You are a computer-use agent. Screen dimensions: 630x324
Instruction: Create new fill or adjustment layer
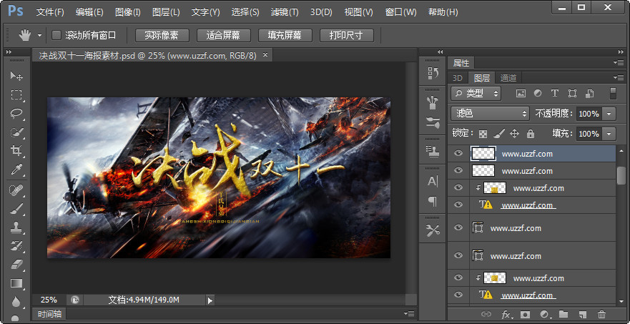point(545,314)
